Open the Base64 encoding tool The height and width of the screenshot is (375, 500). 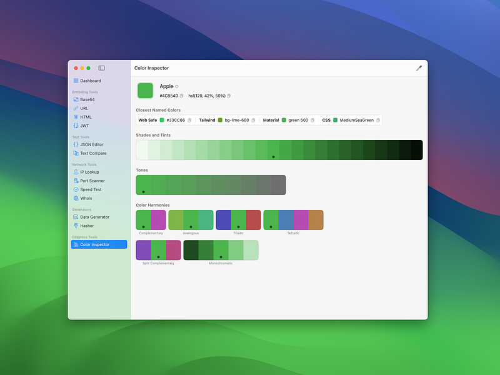(x=99, y=99)
